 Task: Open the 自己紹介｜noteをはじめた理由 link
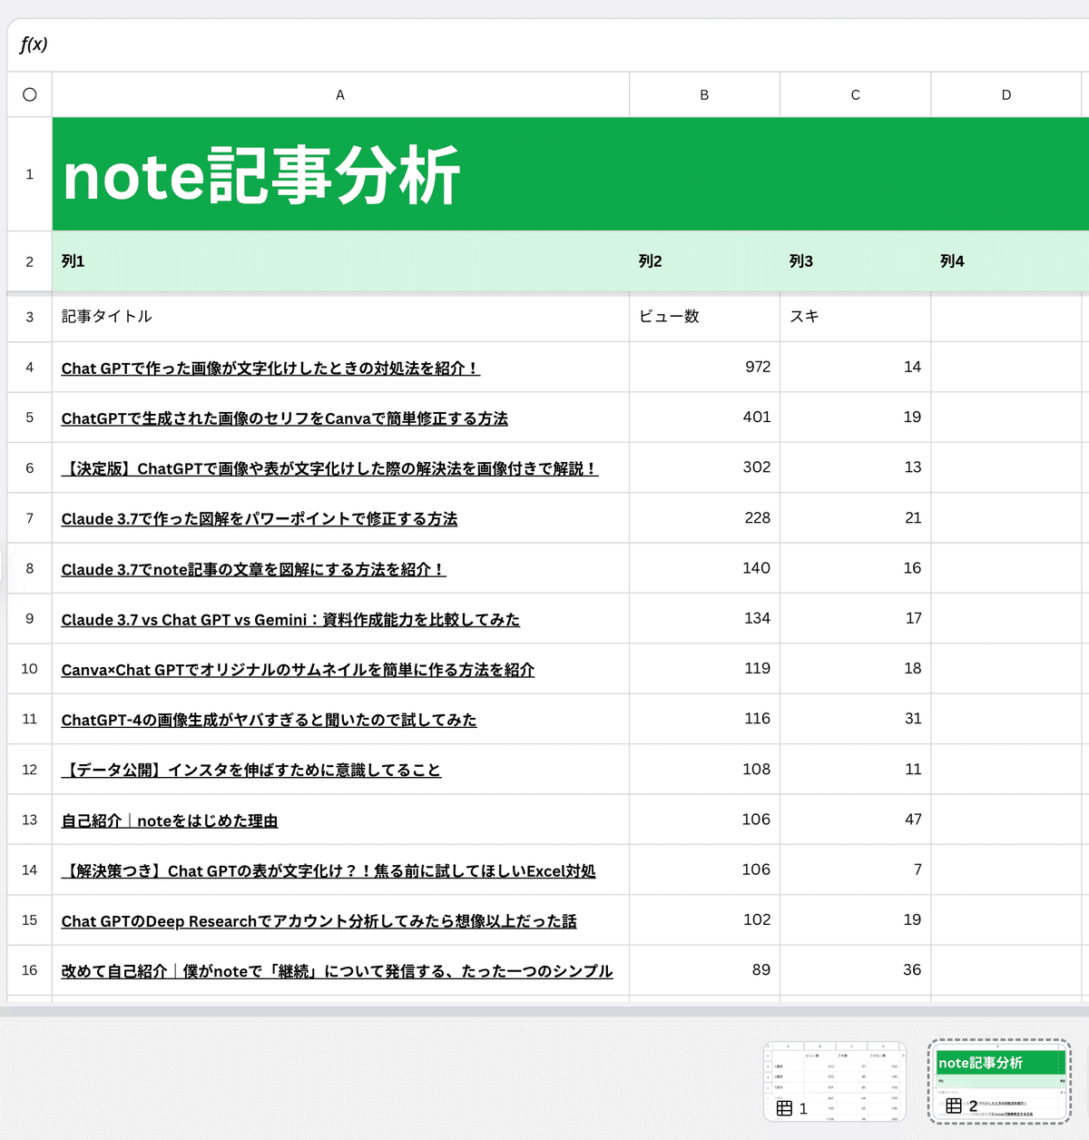(x=170, y=820)
